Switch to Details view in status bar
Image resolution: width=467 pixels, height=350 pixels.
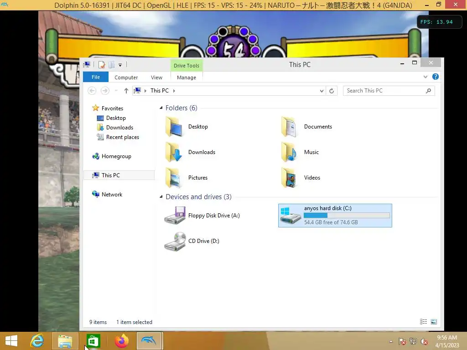coord(424,322)
